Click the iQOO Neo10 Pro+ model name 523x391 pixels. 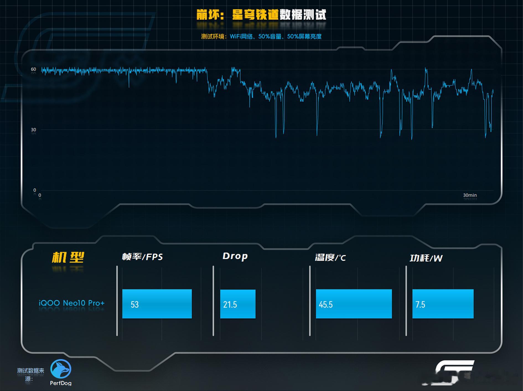72,303
